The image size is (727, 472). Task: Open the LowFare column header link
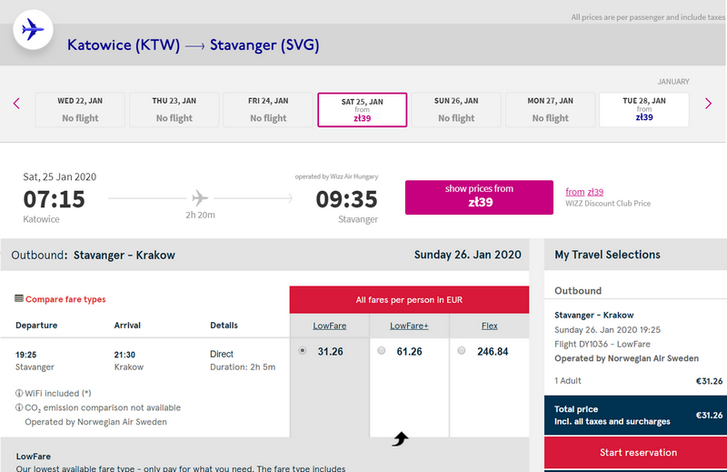[x=330, y=326]
